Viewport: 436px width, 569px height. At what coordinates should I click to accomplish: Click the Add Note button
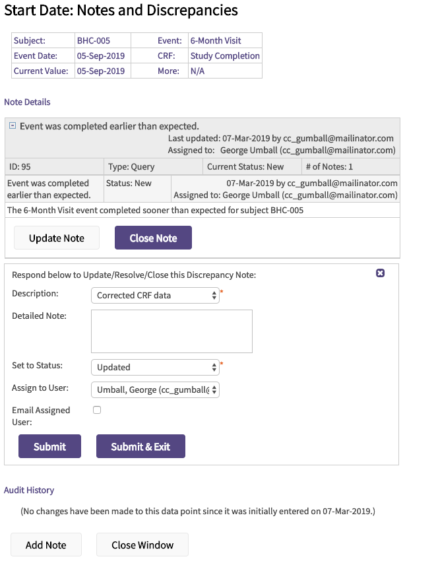click(x=46, y=545)
